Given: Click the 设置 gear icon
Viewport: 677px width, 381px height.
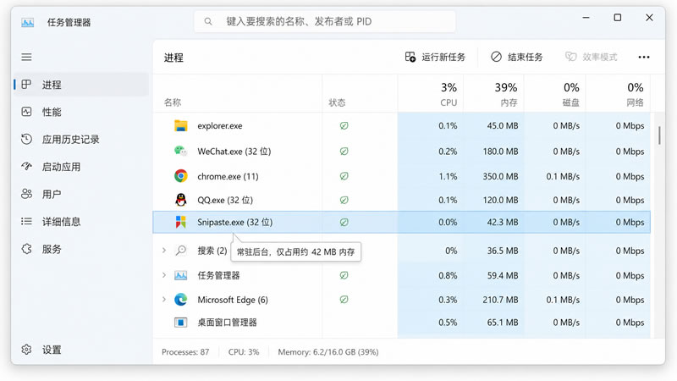Looking at the screenshot, I should pos(26,350).
